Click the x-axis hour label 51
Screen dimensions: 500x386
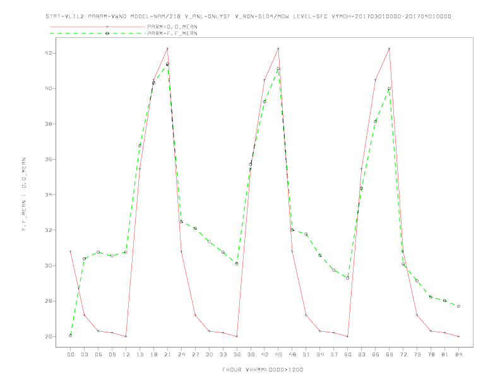[306, 354]
